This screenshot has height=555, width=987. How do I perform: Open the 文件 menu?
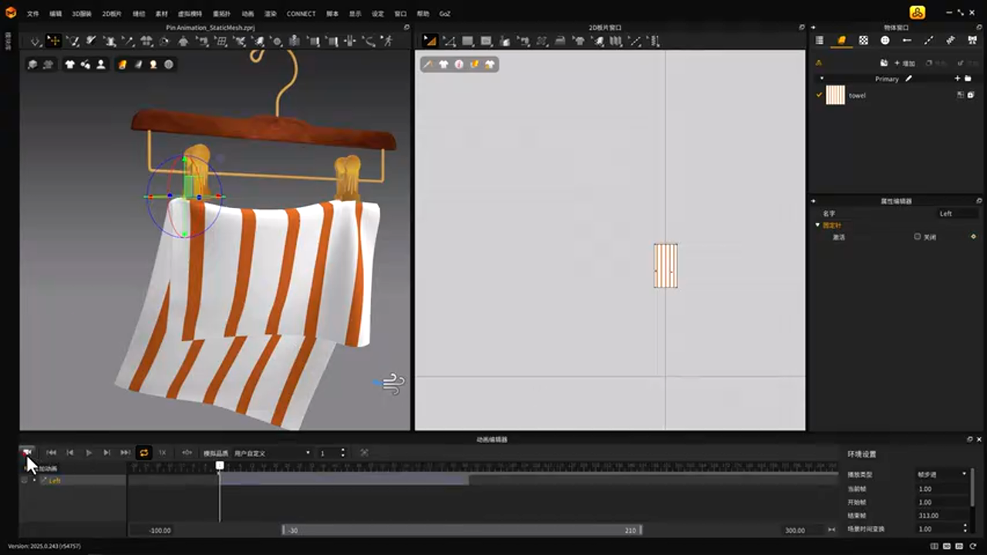pyautogui.click(x=33, y=14)
